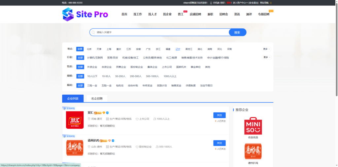Open 找人才 in main navigation
This screenshot has width=338, height=167.
coord(152,14)
